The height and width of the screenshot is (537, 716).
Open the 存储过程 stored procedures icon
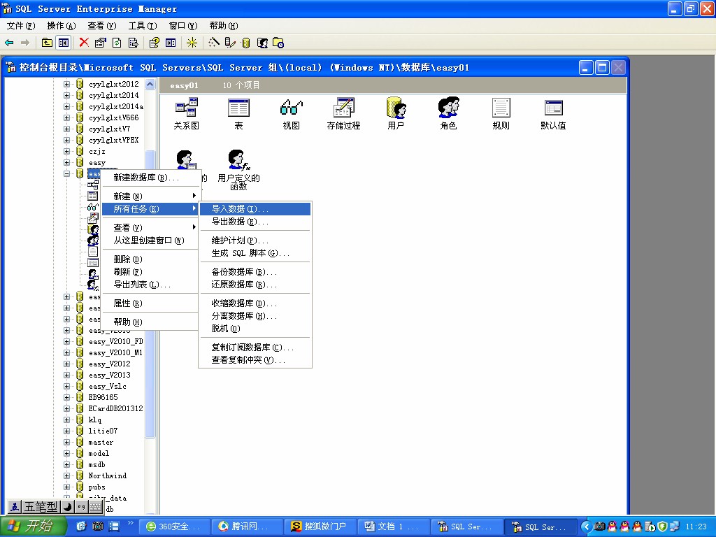point(343,108)
